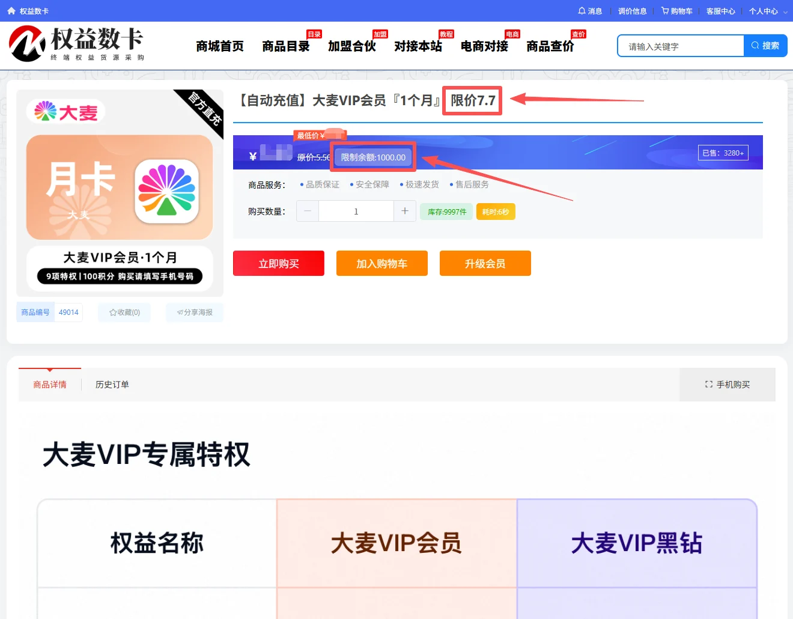Click the 库存:9997件 stock tag
793x619 pixels.
pyautogui.click(x=447, y=212)
